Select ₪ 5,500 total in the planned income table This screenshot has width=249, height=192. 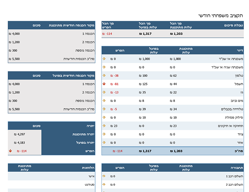pyautogui.click(x=14, y=59)
